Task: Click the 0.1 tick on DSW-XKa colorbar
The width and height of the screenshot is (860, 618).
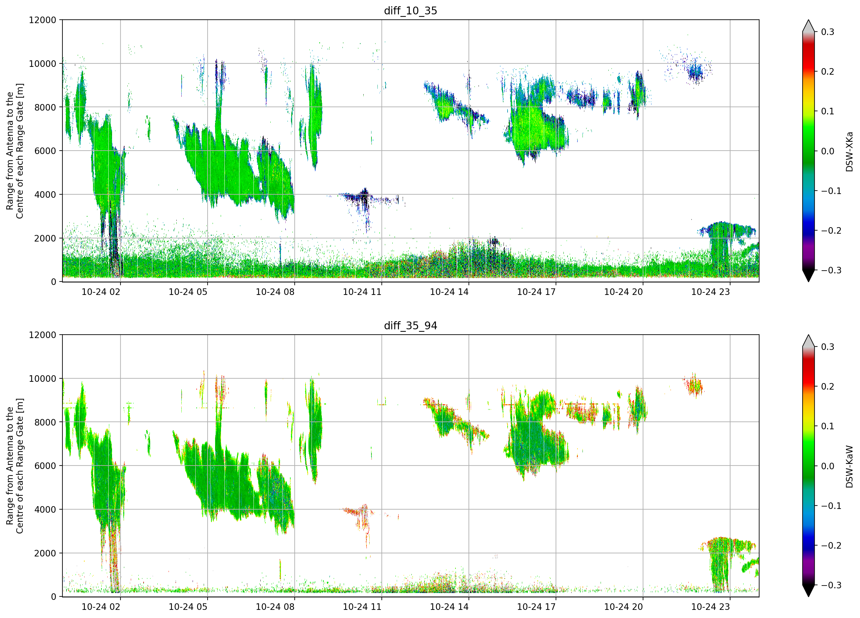Action: pos(828,111)
